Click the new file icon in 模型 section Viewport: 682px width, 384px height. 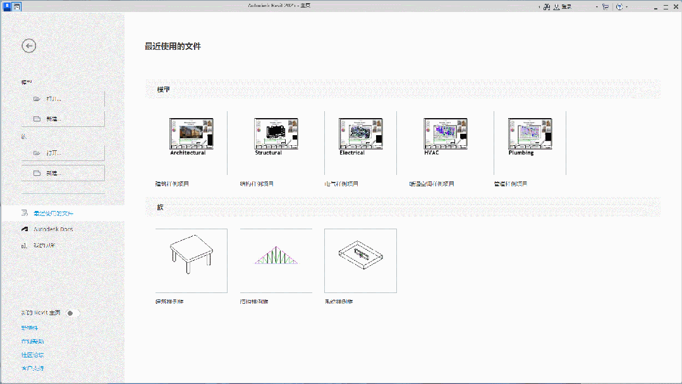tap(37, 119)
